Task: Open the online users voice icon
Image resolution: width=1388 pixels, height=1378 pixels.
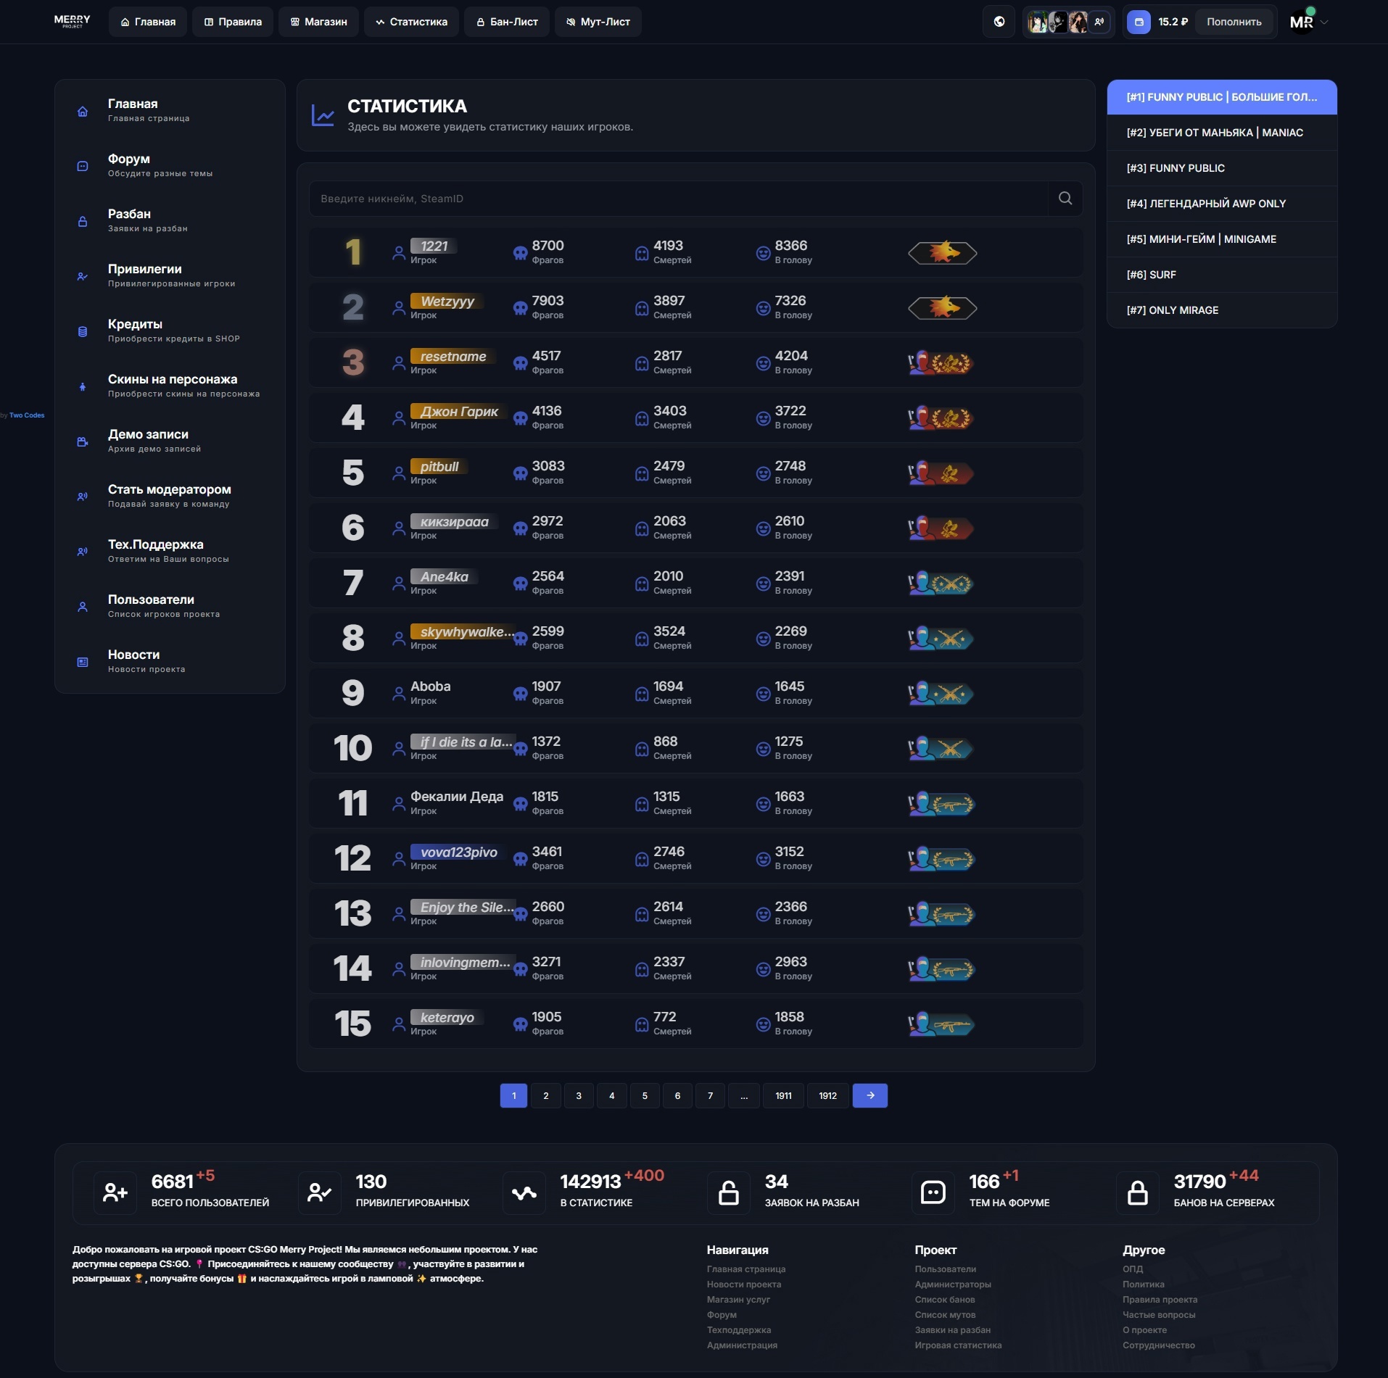Action: [1099, 22]
